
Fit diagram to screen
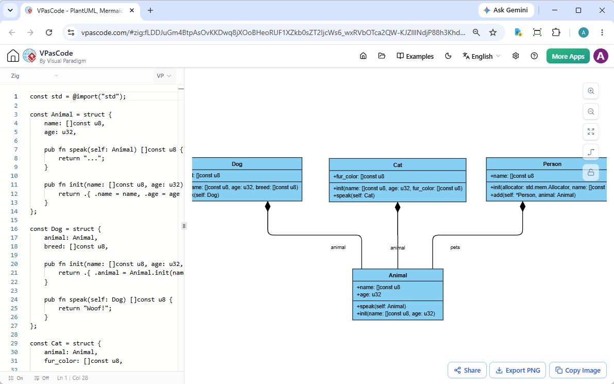pyautogui.click(x=591, y=131)
